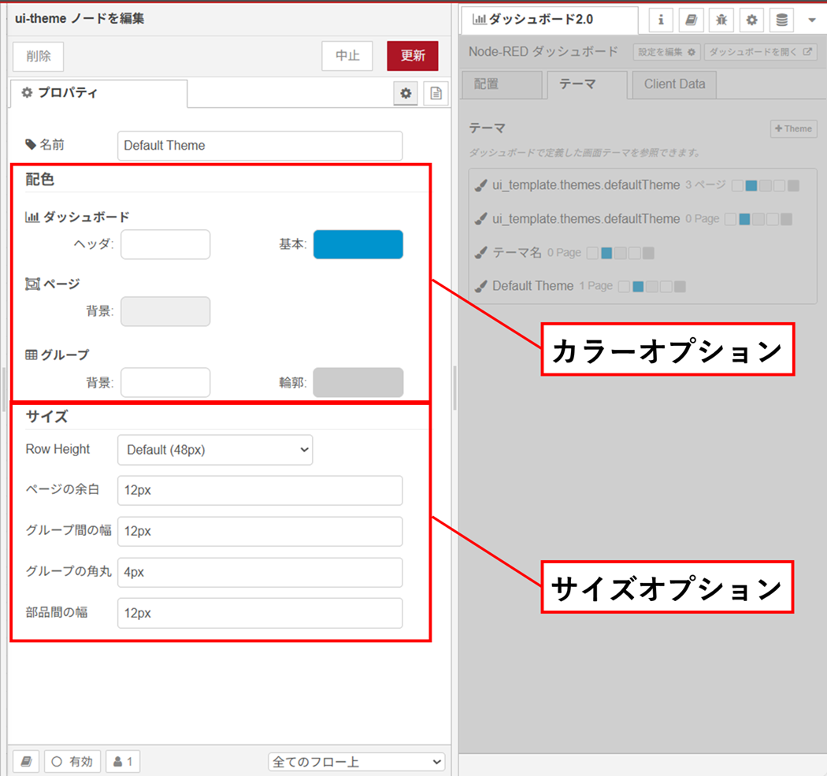Click the ページの余白 input field
Viewport: 827px width, 776px height.
260,490
